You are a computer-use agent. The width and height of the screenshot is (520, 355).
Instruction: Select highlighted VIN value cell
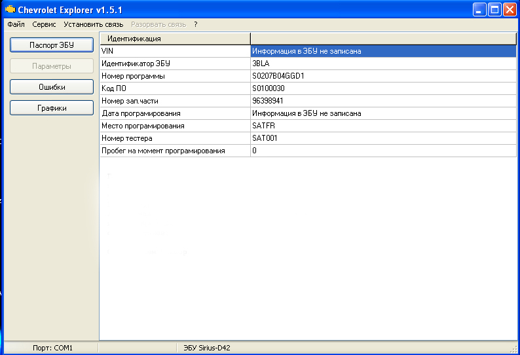(383, 51)
